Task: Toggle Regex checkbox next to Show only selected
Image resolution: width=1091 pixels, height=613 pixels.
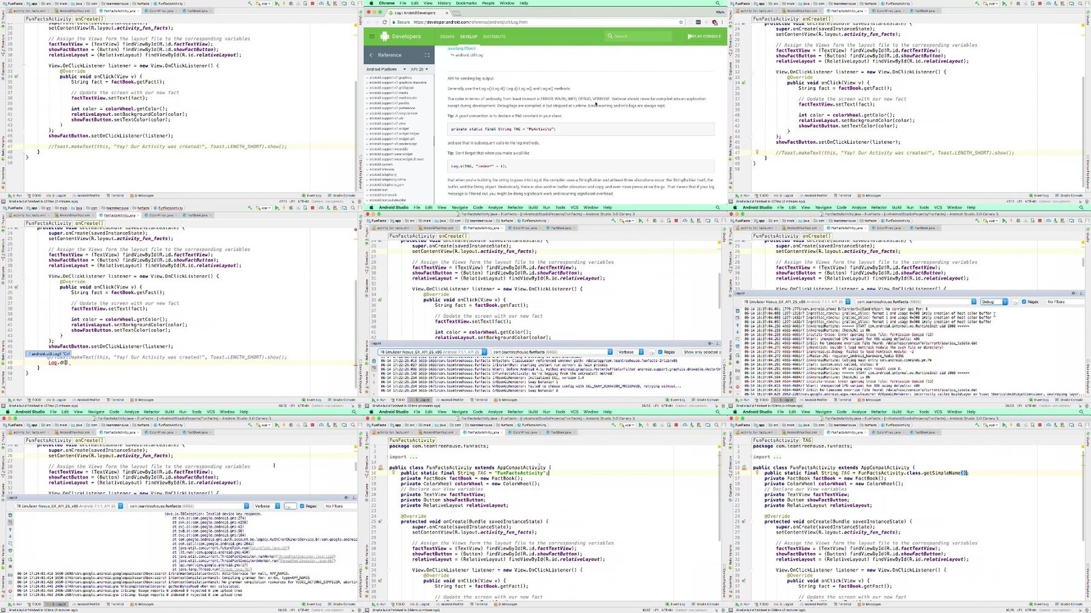Action: pyautogui.click(x=661, y=352)
